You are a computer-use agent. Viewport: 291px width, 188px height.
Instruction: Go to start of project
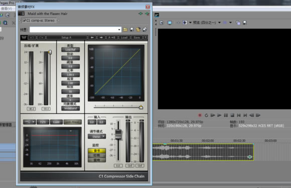[239, 115]
